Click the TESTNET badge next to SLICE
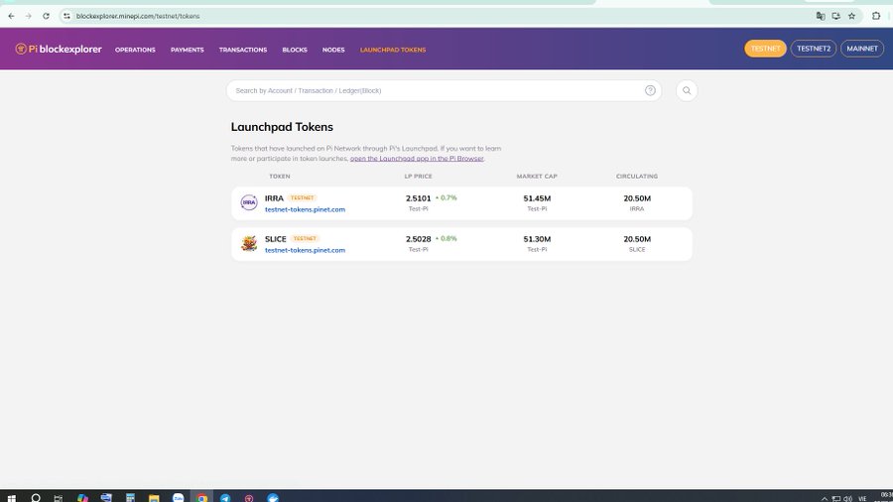The width and height of the screenshot is (893, 502). pyautogui.click(x=305, y=238)
